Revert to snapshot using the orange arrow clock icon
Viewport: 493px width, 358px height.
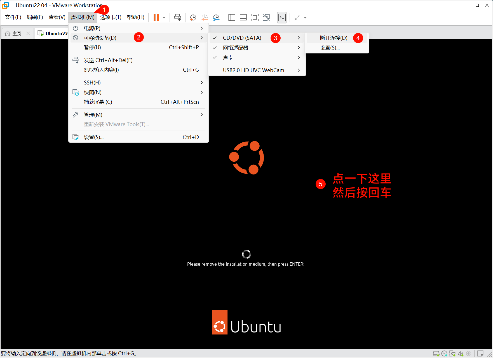tap(205, 17)
